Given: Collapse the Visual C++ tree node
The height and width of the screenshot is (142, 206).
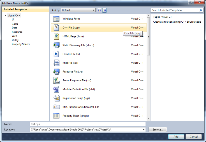Looking at the screenshot, I should click(5, 15).
